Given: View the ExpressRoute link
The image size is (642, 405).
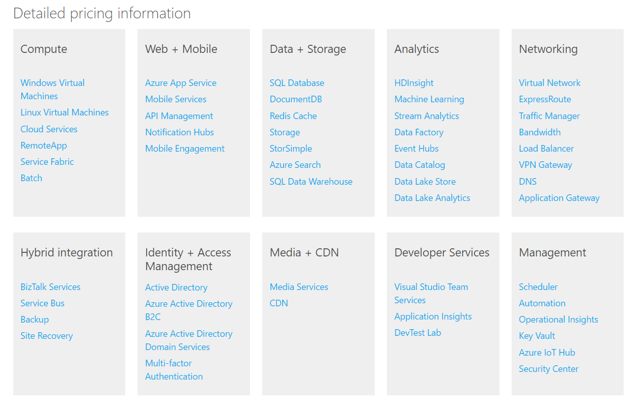Looking at the screenshot, I should (x=545, y=99).
